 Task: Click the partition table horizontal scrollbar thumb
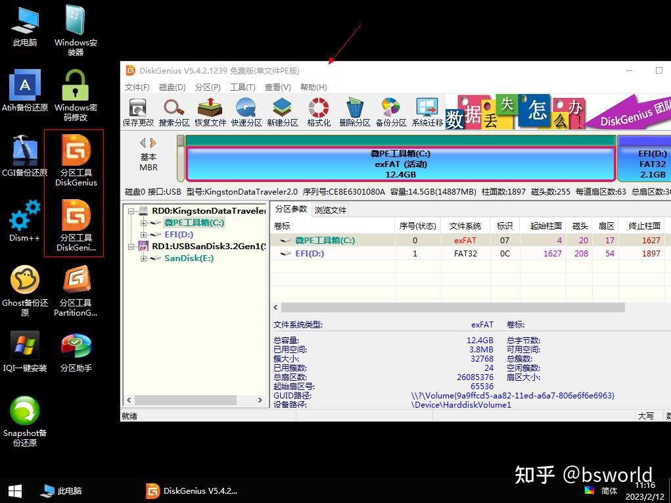tap(453, 307)
